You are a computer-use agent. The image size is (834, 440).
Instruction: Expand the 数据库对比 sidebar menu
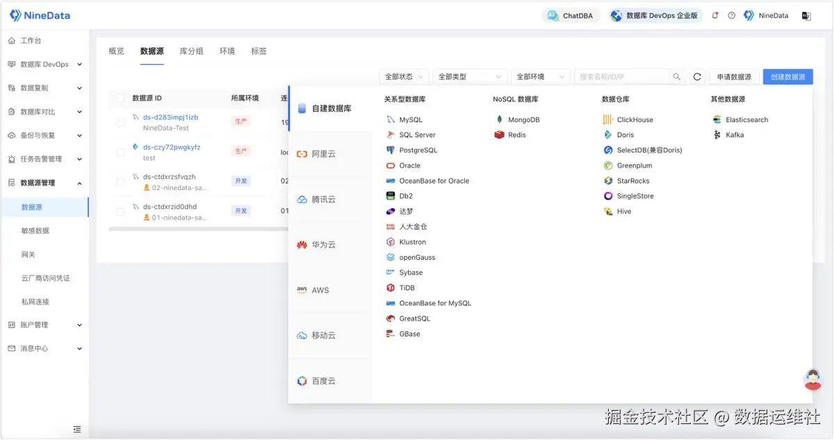click(44, 112)
